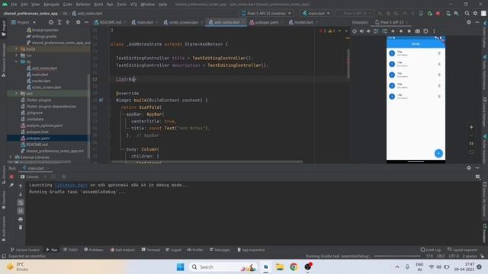Click editor horizontal scrollbar thumb
Viewport: 488px width, 274px height.
(207, 161)
